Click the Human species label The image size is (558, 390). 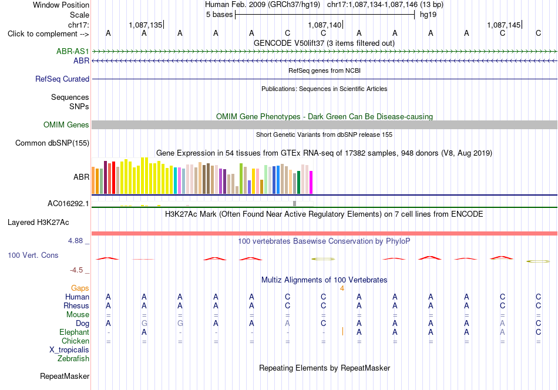point(77,297)
